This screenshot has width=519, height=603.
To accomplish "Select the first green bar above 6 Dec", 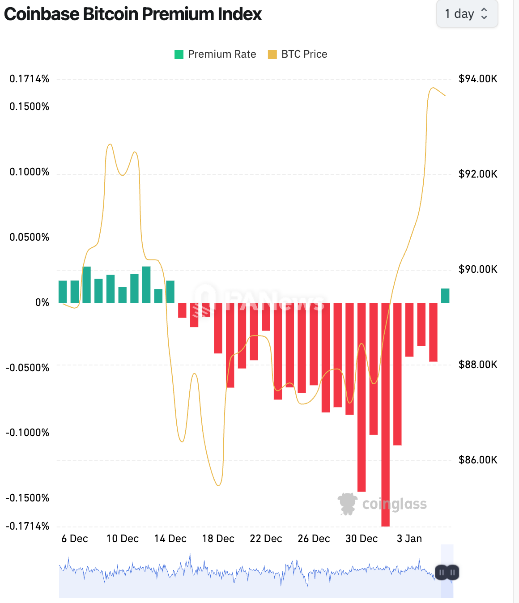I will (63, 292).
